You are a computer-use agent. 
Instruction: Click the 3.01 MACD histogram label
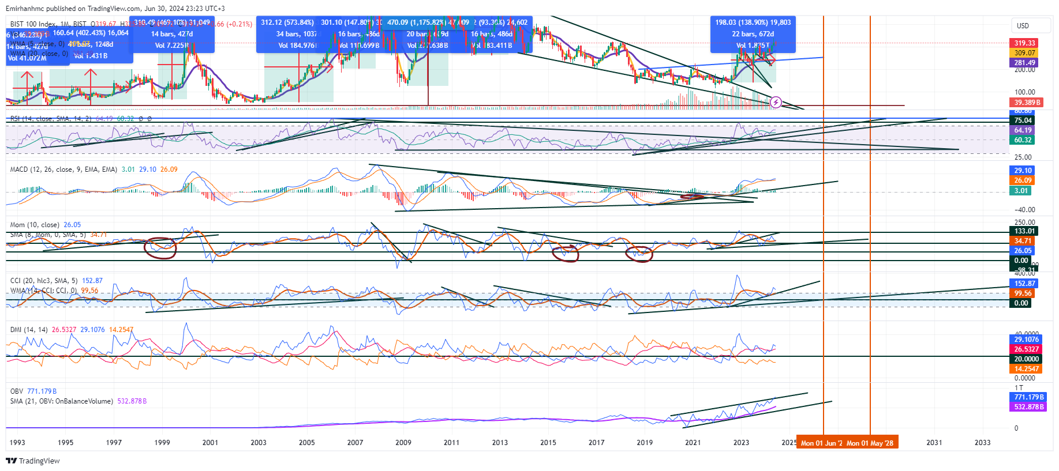coord(1021,191)
